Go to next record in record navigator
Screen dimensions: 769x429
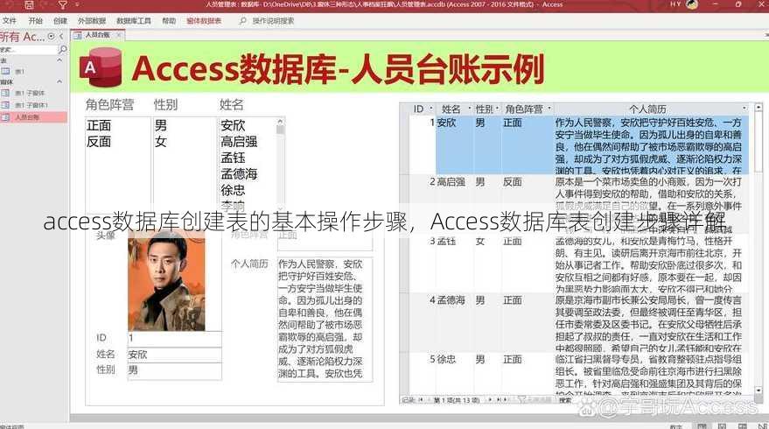[x=489, y=400]
